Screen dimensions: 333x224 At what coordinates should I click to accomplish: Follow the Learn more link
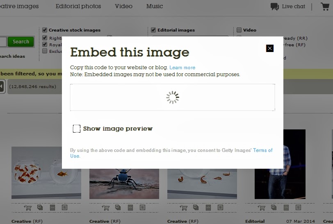(x=182, y=68)
